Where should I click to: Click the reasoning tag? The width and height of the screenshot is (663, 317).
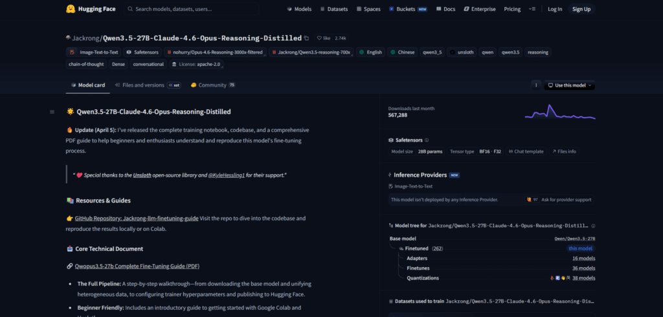click(538, 52)
